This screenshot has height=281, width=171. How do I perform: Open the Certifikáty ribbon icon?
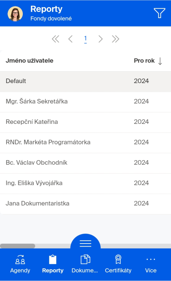[118, 259]
